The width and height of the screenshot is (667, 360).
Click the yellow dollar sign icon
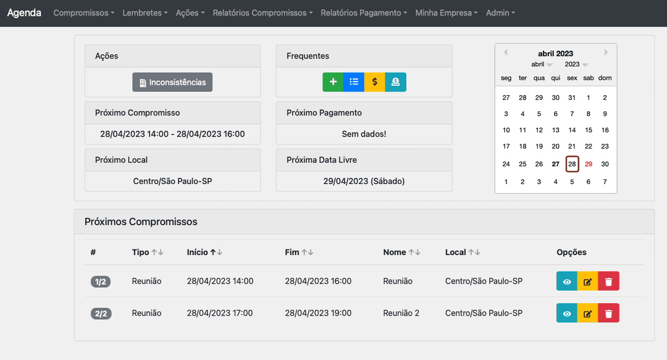tap(375, 82)
